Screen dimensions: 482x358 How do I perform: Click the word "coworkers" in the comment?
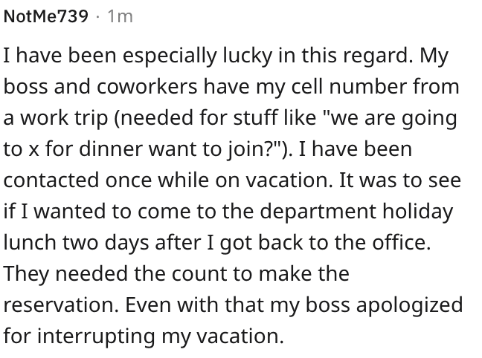(x=147, y=87)
